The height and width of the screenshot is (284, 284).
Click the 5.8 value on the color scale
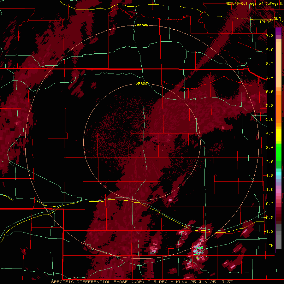click(x=270, y=105)
